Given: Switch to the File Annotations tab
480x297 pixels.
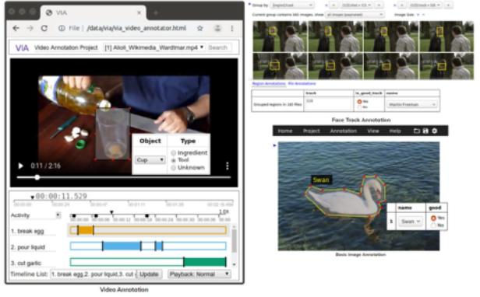Looking at the screenshot, I should (x=302, y=83).
